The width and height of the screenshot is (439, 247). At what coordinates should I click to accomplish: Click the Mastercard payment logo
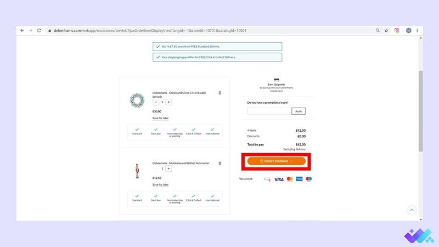pyautogui.click(x=290, y=179)
